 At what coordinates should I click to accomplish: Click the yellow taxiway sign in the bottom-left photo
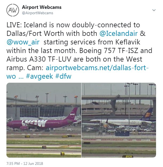coord(63,154)
